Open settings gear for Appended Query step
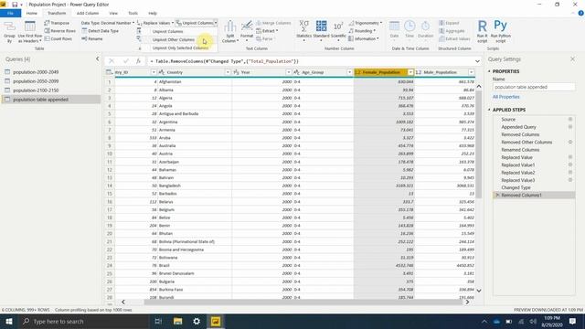Screen dimensions: 585x329 coord(570,127)
